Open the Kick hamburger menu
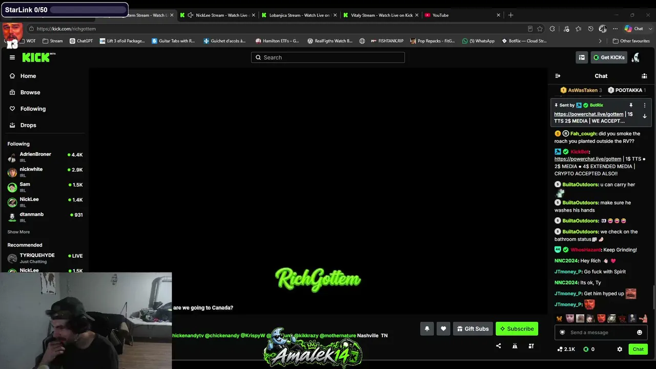Screen dimensions: 656x369 12,57
